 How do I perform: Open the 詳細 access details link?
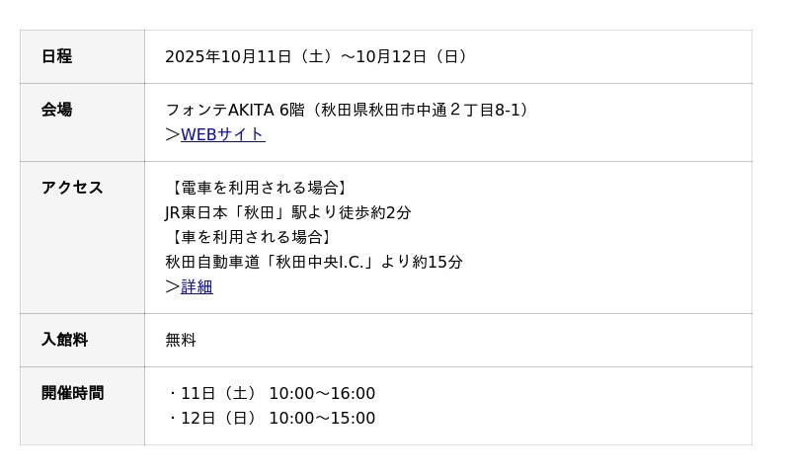tap(197, 286)
